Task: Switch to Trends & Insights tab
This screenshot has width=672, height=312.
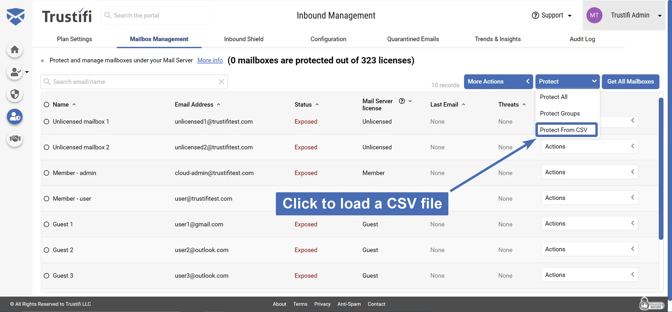Action: 498,39
